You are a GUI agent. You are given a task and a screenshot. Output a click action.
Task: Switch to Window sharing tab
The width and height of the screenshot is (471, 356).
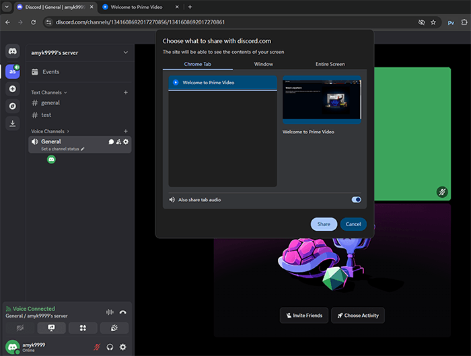coord(264,64)
